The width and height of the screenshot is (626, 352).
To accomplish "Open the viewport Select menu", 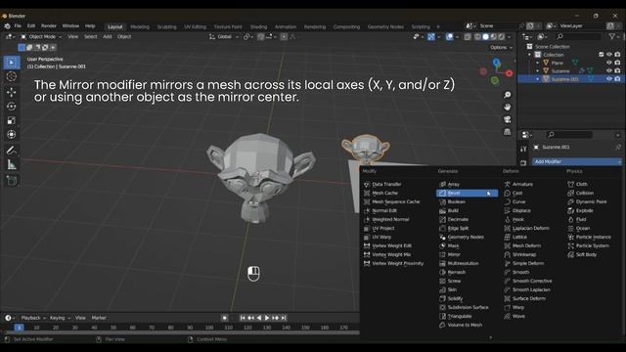I will point(90,37).
